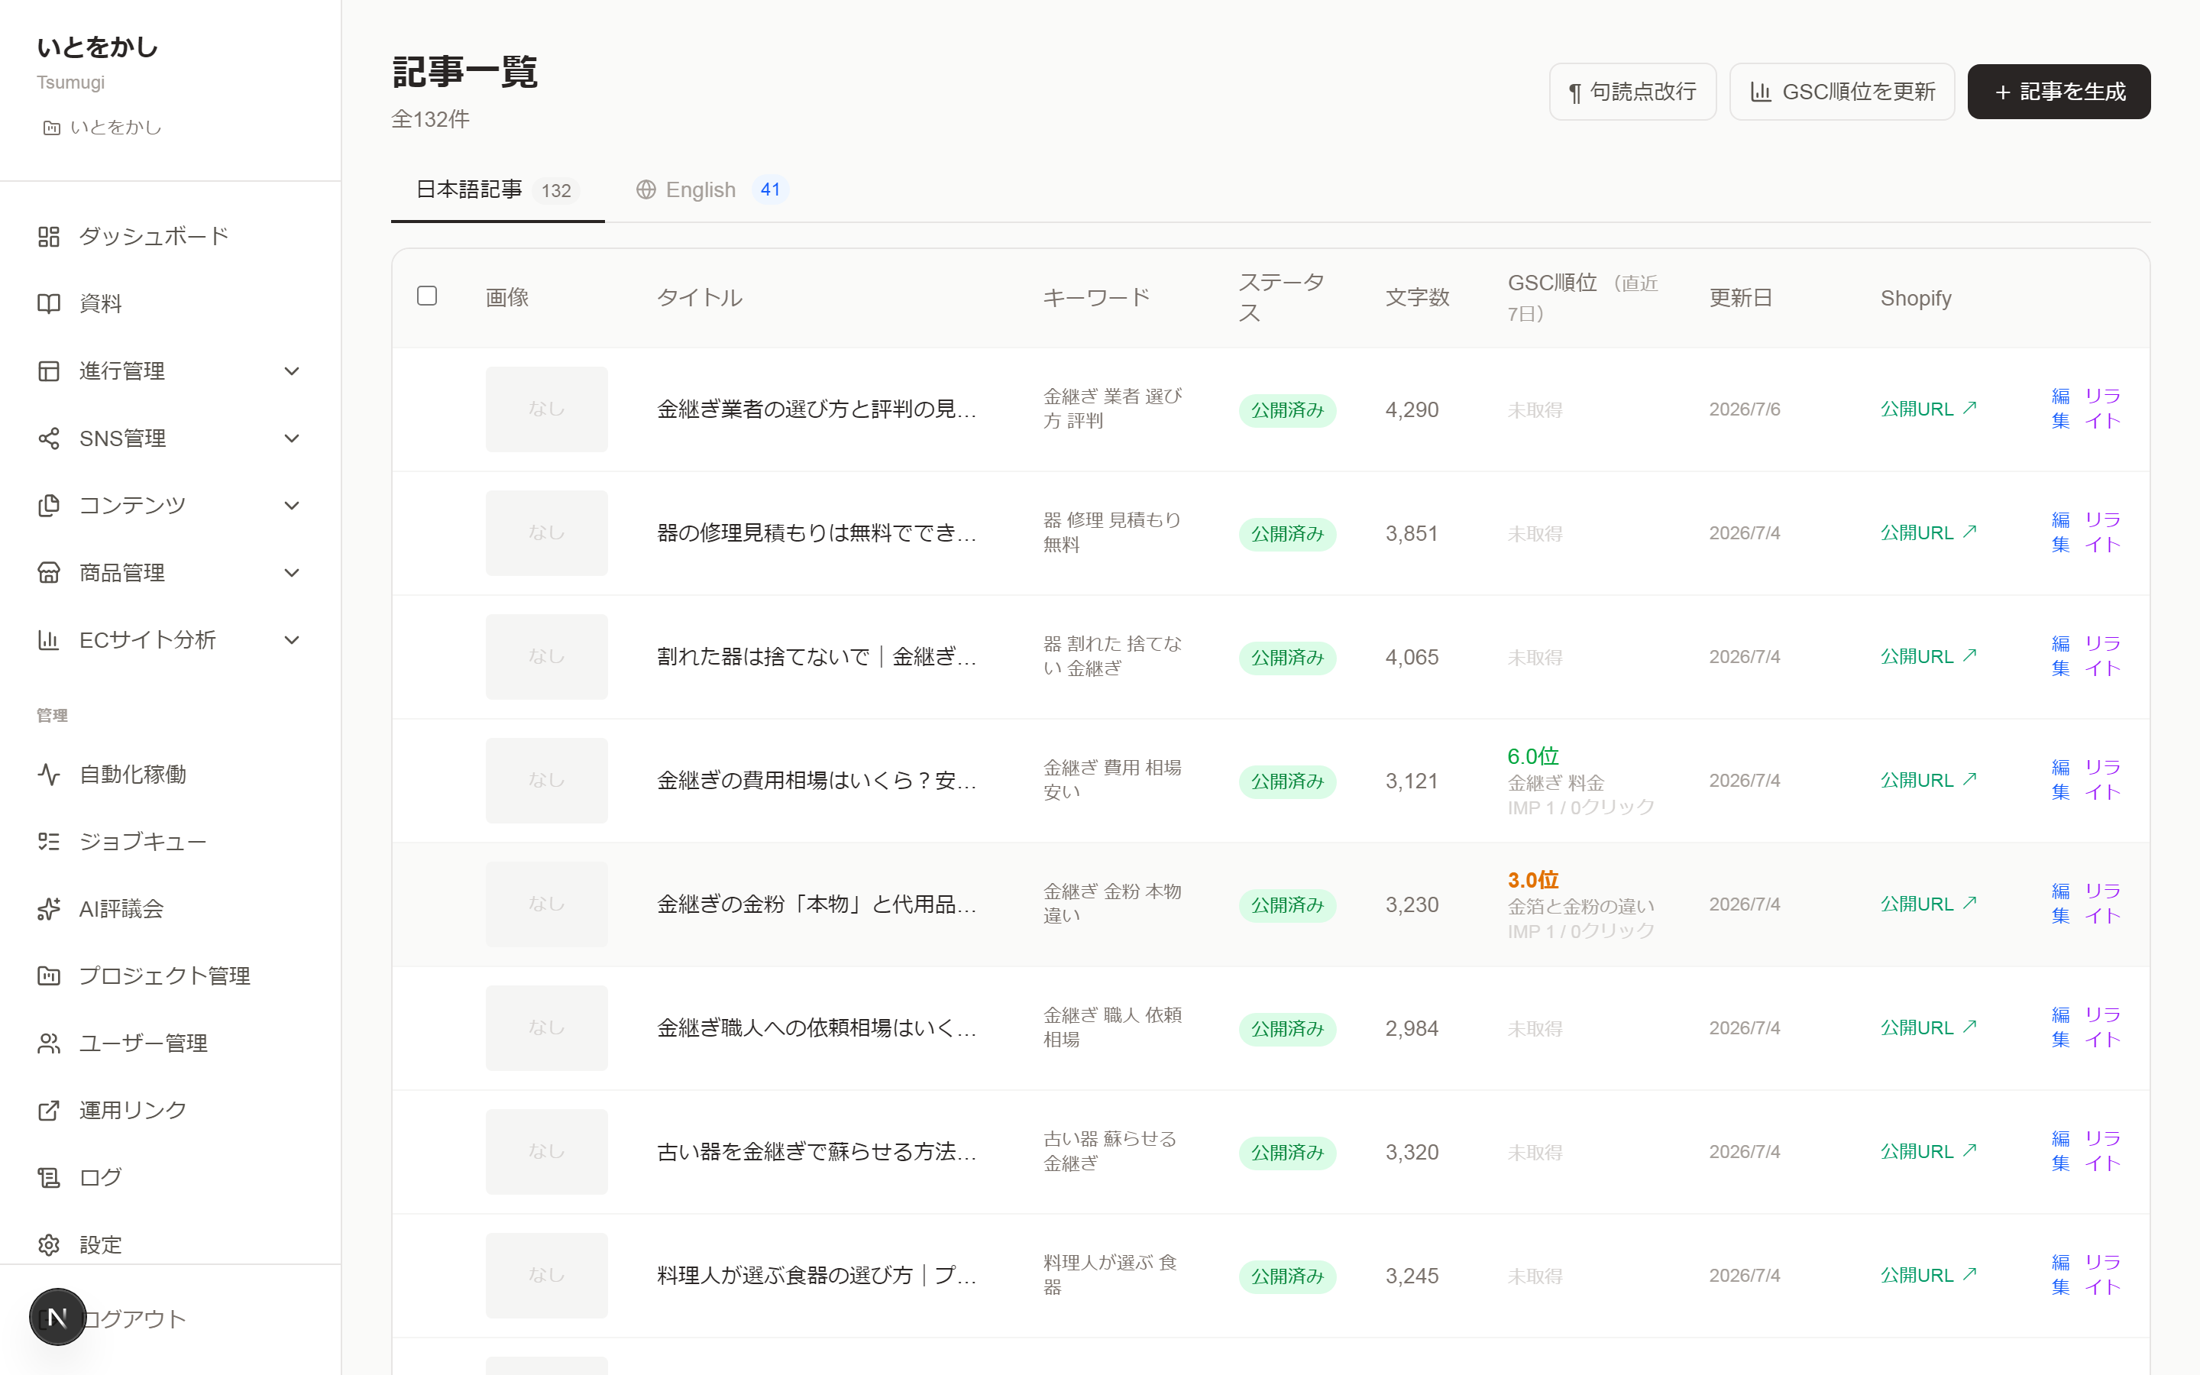Expand the 商品管理 submenu chevron
The width and height of the screenshot is (2200, 1375).
(292, 573)
